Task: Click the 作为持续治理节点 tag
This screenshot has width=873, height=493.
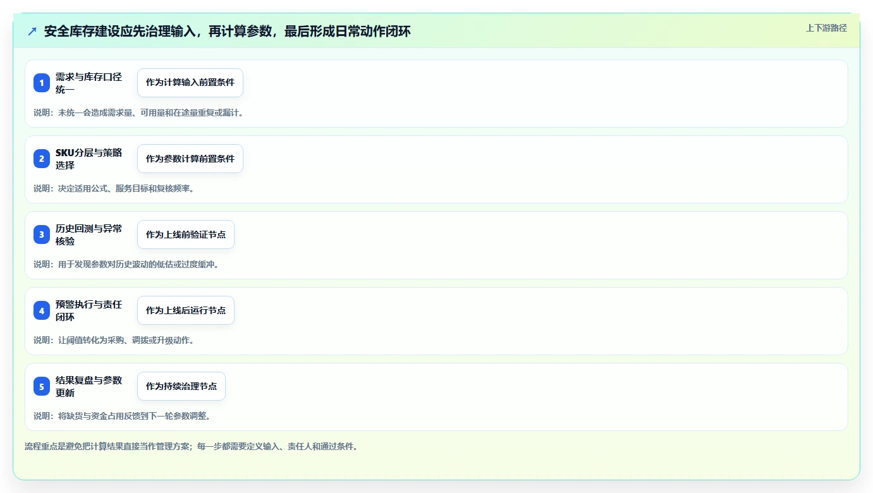Action: (181, 386)
